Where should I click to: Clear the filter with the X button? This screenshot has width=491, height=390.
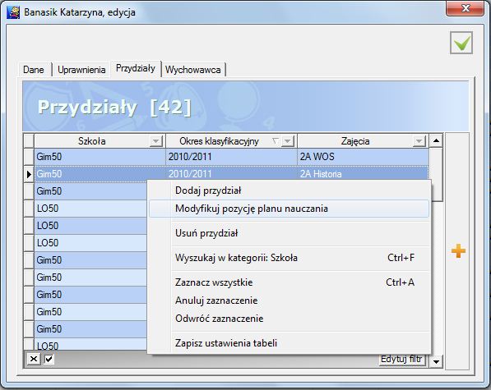(x=34, y=359)
